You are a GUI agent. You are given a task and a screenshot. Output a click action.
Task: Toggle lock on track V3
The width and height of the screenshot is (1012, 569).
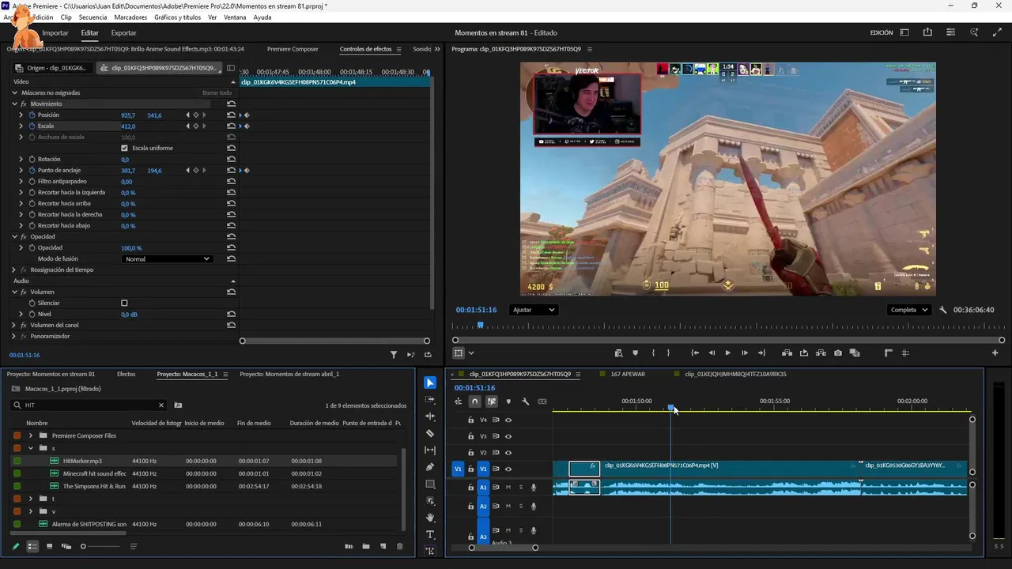pos(470,436)
